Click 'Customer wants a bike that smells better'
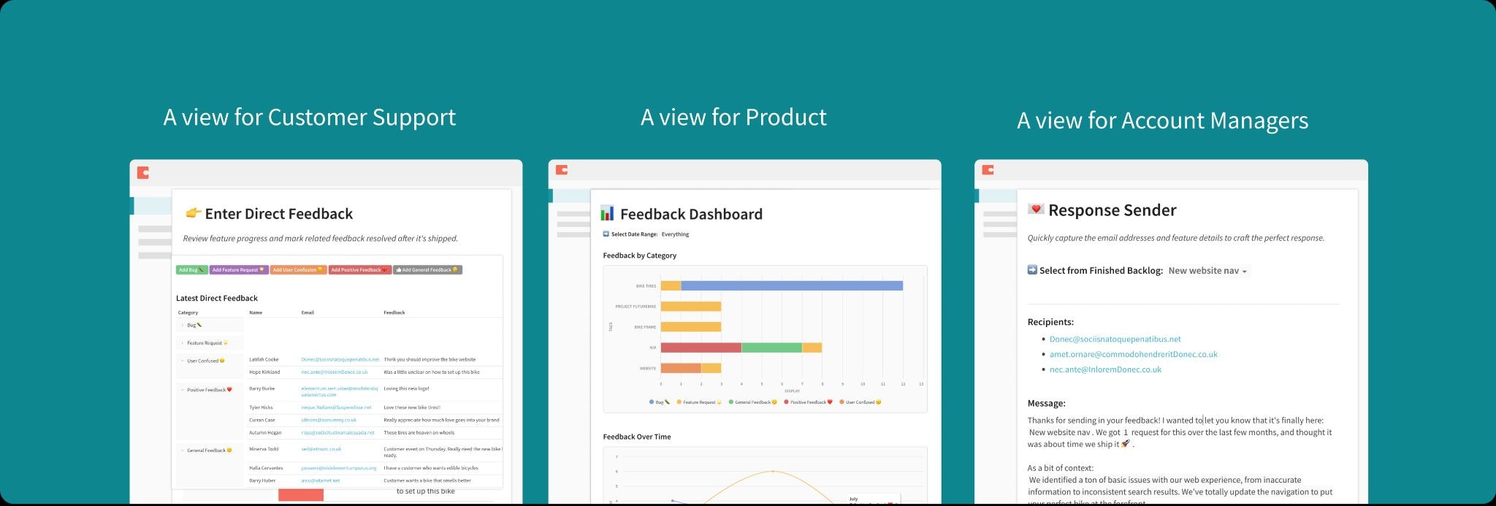 click(427, 480)
